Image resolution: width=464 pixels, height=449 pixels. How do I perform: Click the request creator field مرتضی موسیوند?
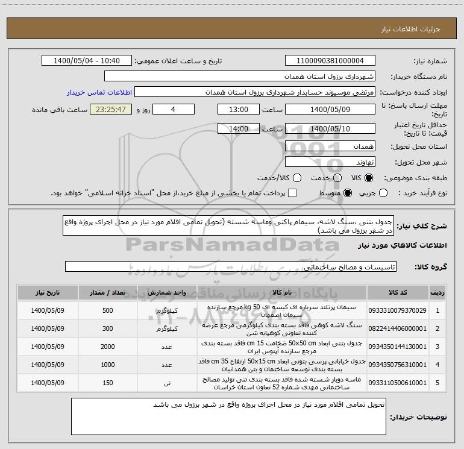(x=255, y=92)
